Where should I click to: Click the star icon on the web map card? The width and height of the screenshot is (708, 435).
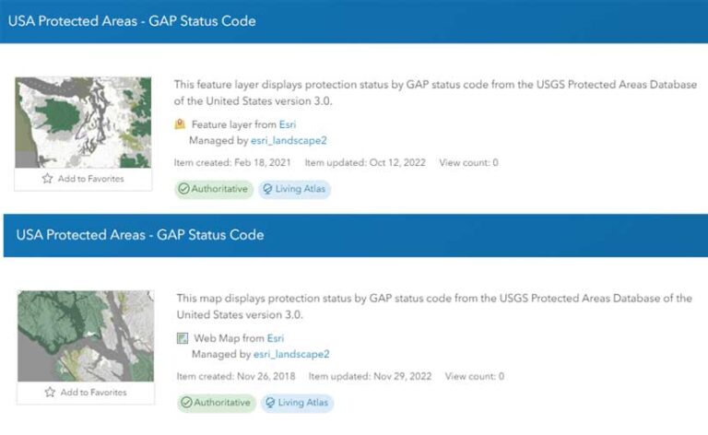click(x=50, y=393)
